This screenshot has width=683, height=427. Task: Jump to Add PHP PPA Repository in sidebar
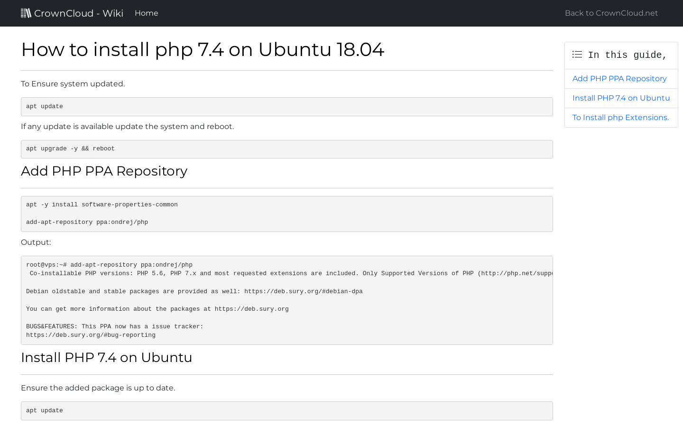pos(619,79)
